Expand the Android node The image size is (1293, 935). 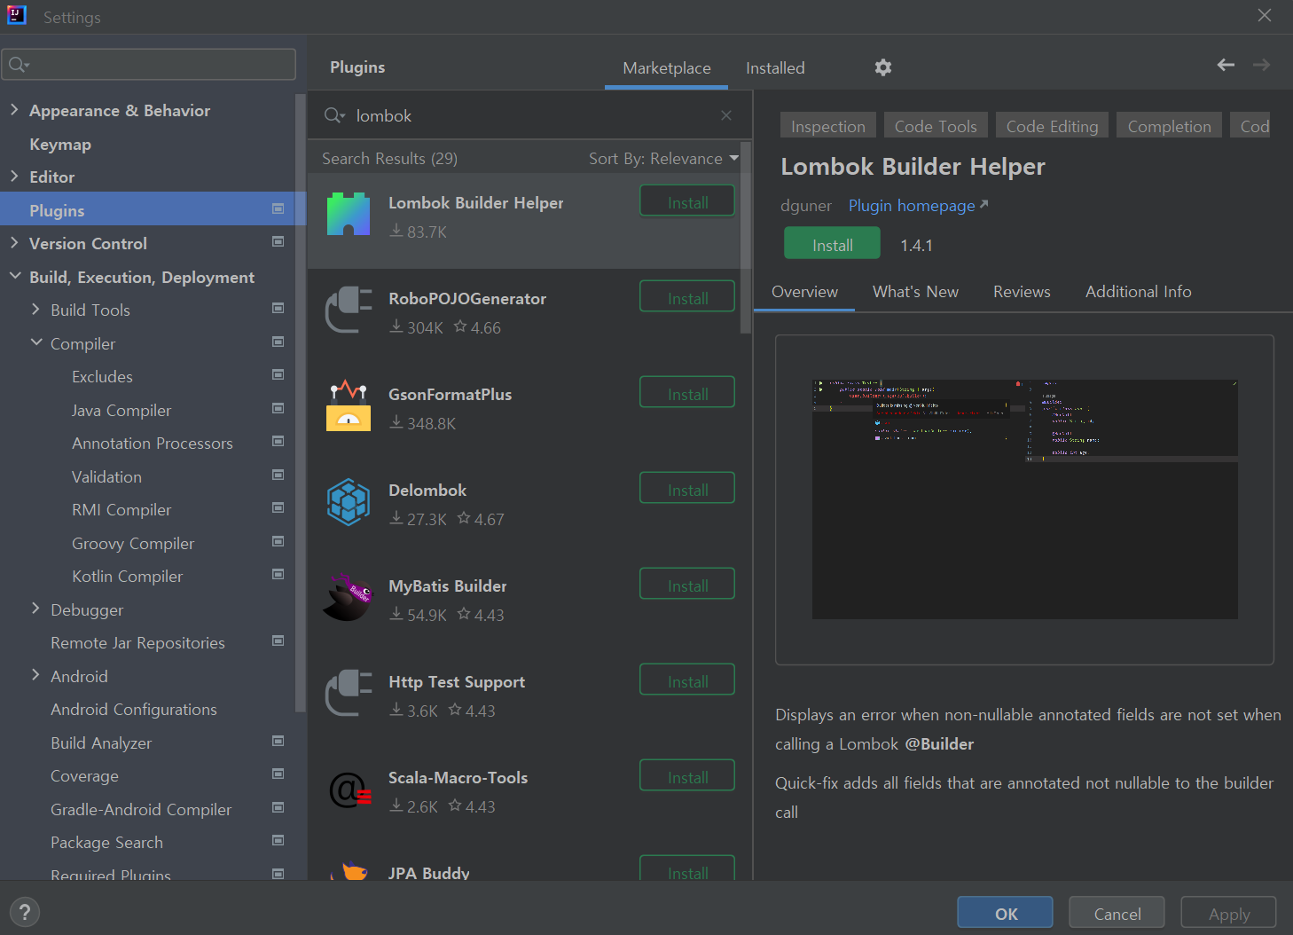click(x=35, y=675)
